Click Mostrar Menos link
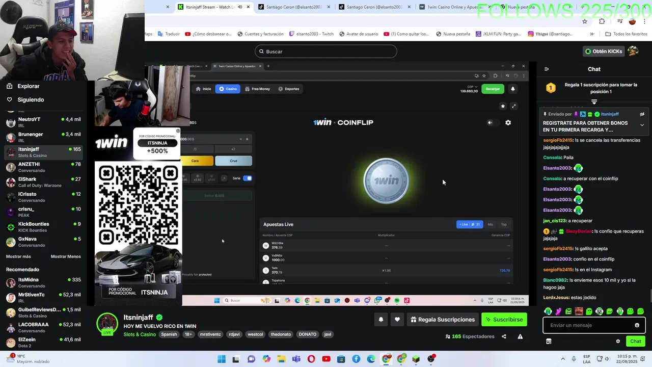Viewport: 652px width, 367px height. click(66, 256)
